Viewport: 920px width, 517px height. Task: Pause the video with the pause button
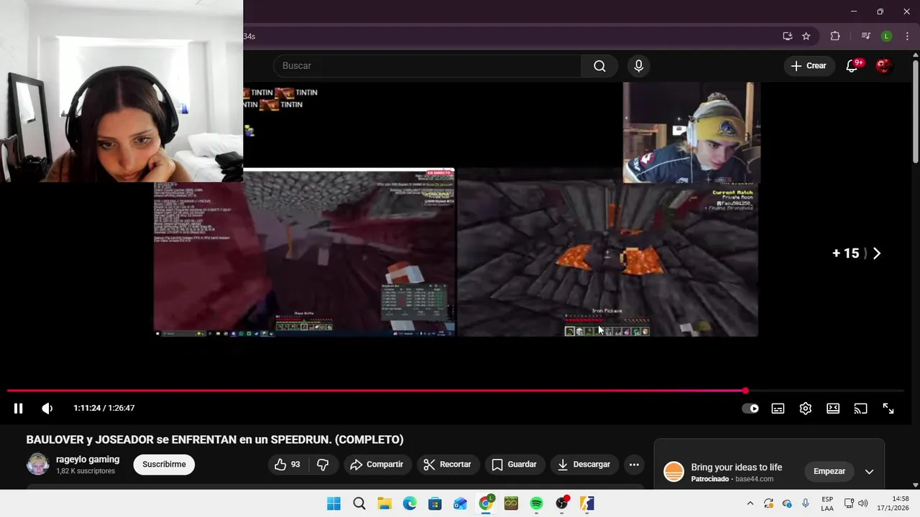coord(18,408)
